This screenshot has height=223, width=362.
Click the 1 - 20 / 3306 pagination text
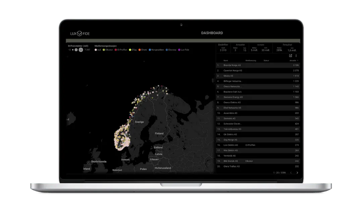[x=279, y=173]
